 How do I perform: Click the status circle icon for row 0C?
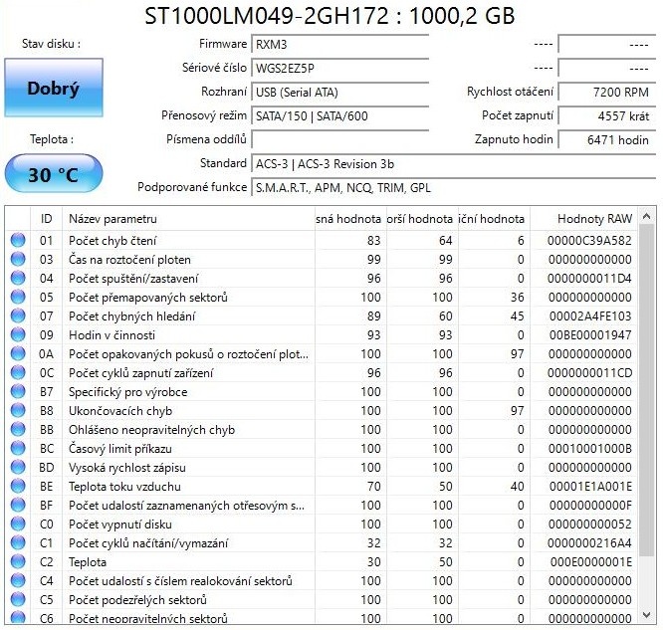click(18, 372)
